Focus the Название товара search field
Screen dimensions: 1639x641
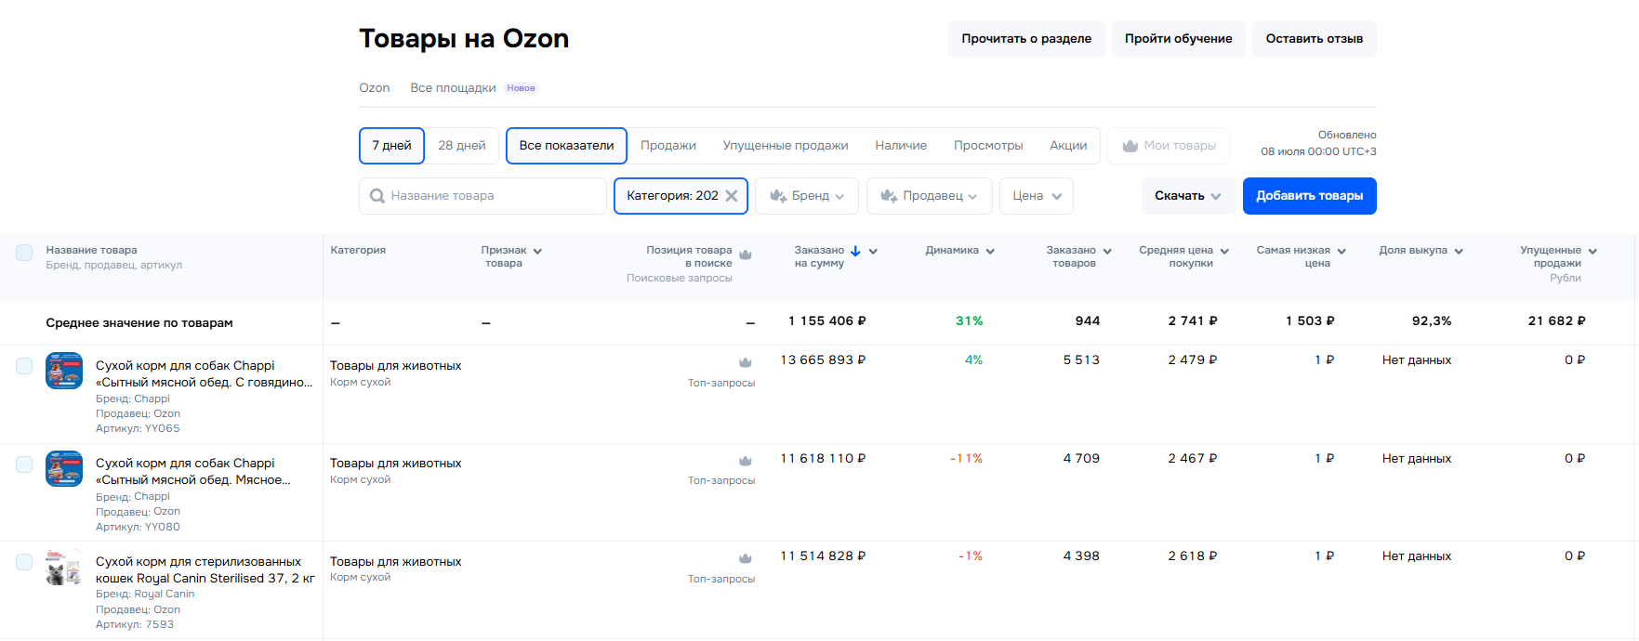(x=482, y=196)
